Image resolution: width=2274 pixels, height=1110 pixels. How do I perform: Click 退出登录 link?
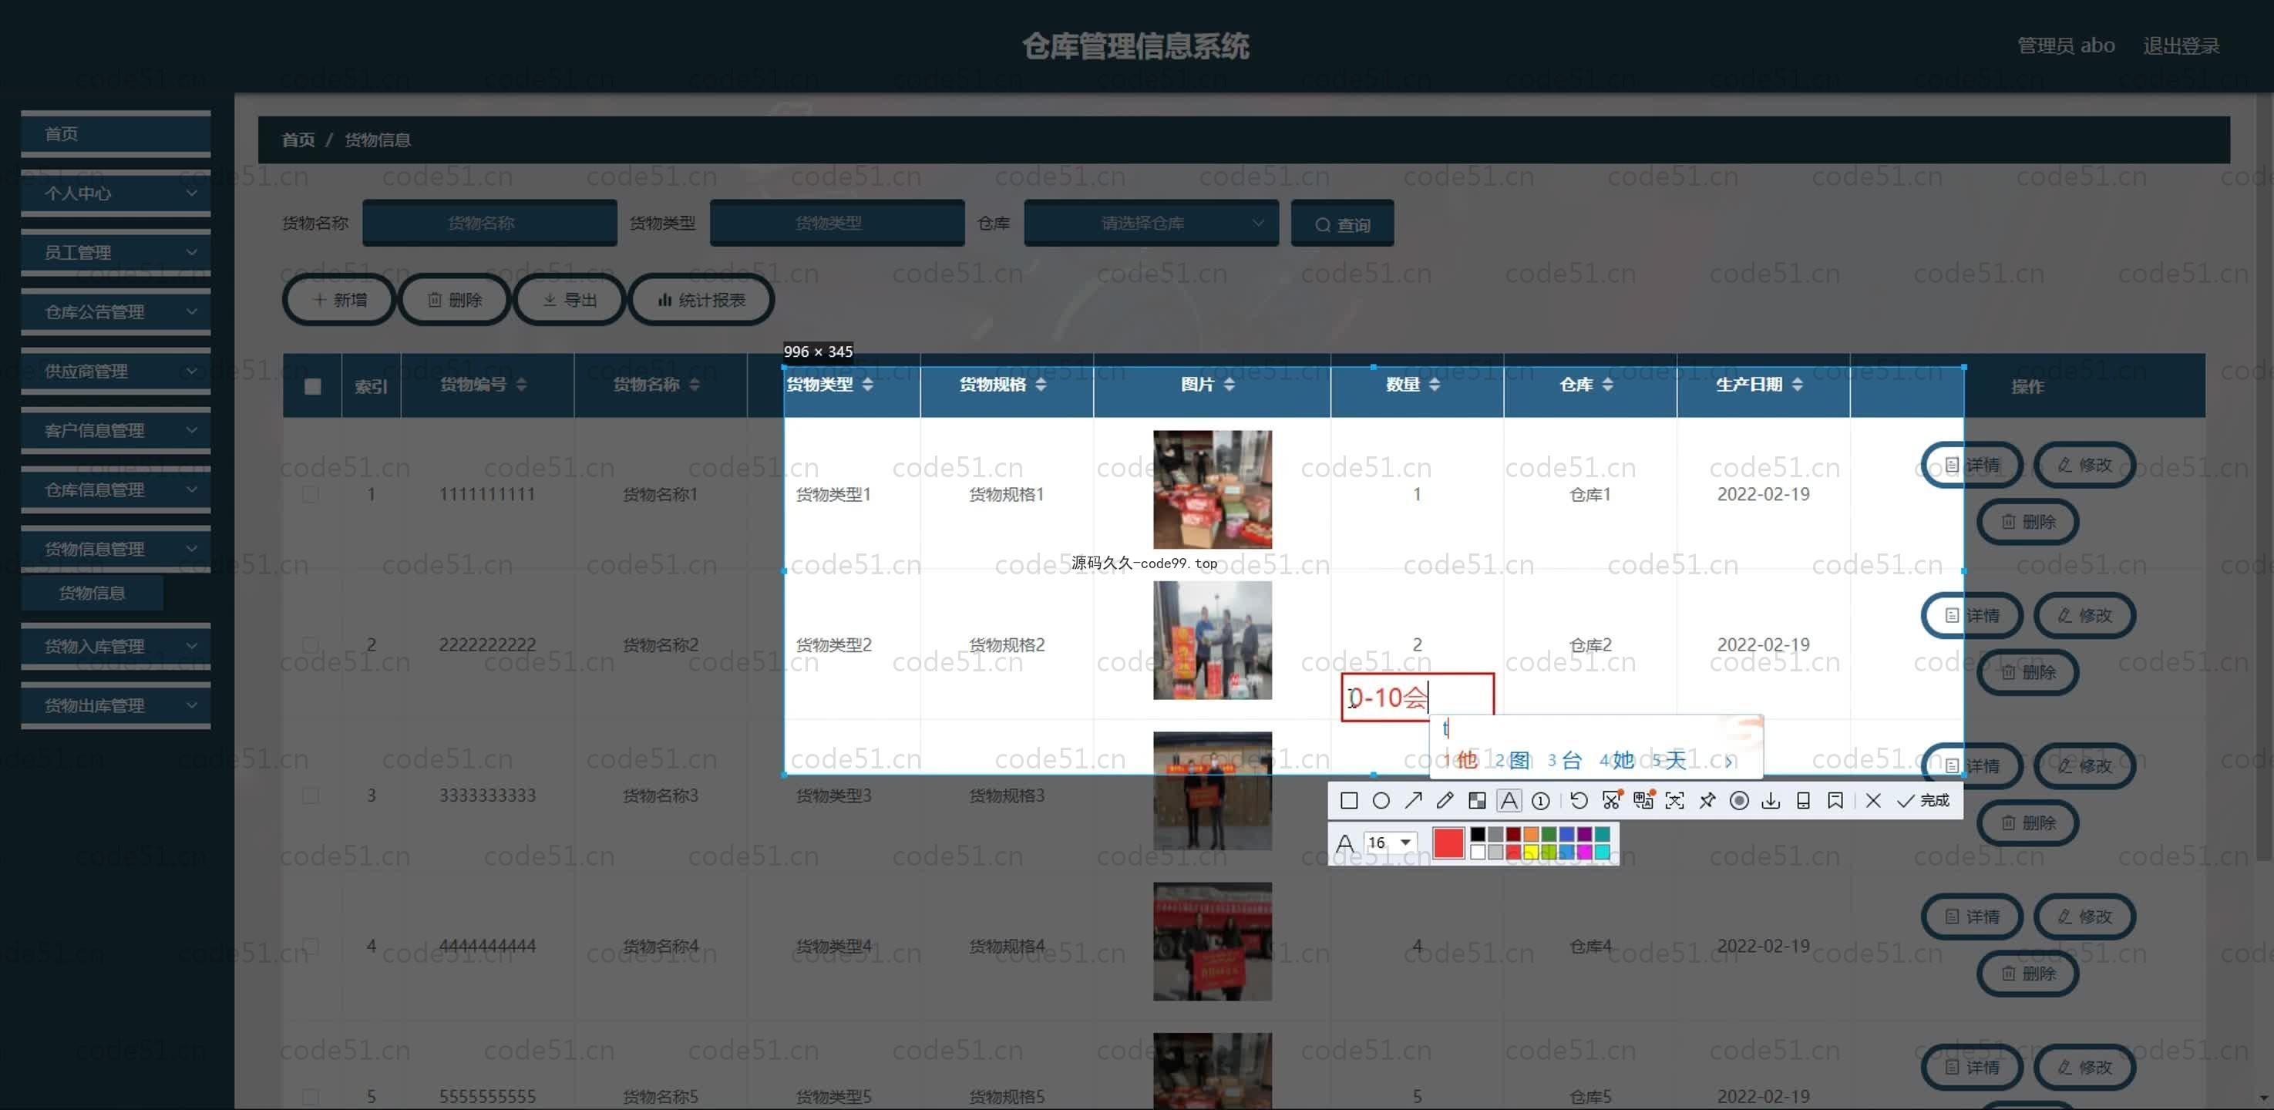pos(2181,46)
